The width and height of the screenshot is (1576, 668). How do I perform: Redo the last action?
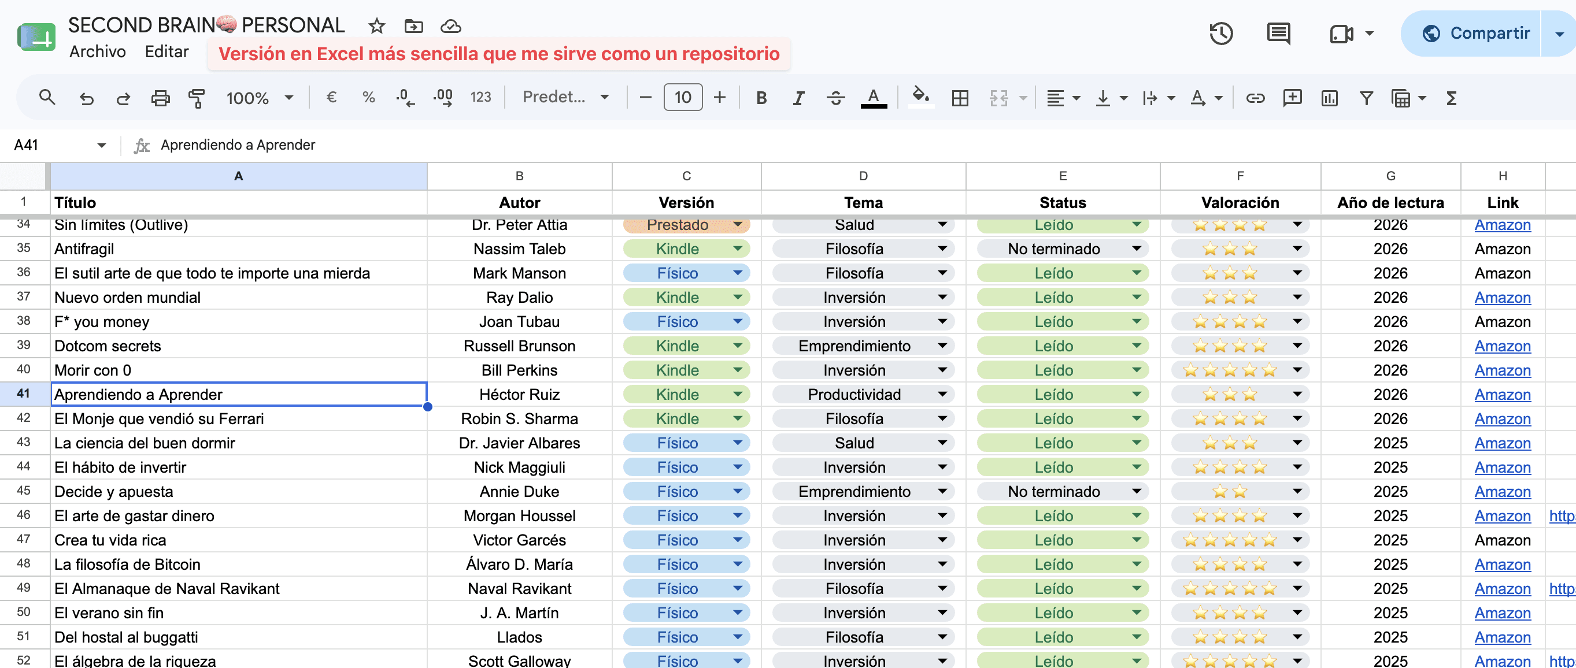(123, 98)
